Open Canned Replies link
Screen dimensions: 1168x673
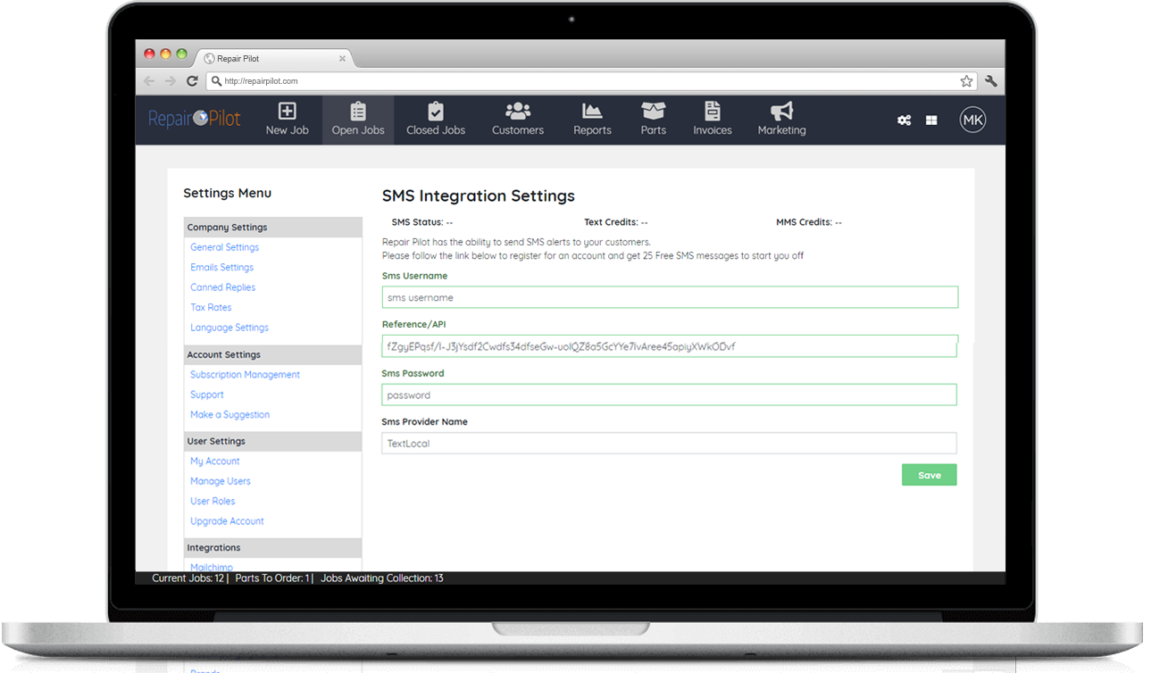pos(222,287)
